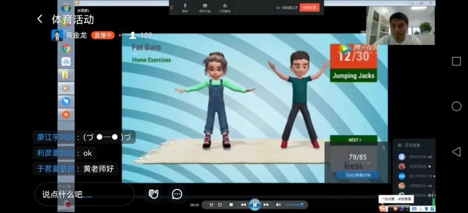Click the red end-live button
The height and width of the screenshot is (213, 468).
pos(309,7)
